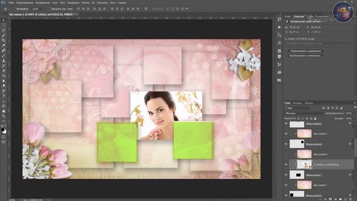This screenshot has width=357, height=201.
Task: Select the Zoom tool
Action: click(3, 116)
